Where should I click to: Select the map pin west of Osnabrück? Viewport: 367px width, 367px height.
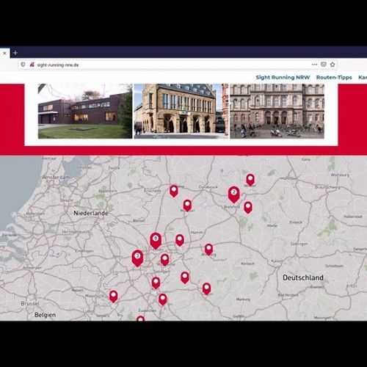click(x=174, y=191)
